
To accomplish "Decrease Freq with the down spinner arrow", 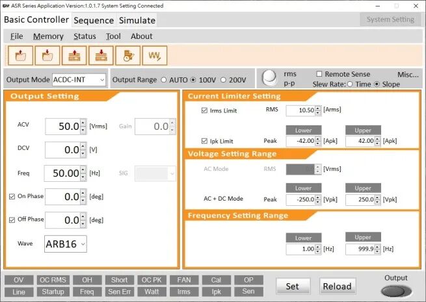I will click(x=83, y=177).
